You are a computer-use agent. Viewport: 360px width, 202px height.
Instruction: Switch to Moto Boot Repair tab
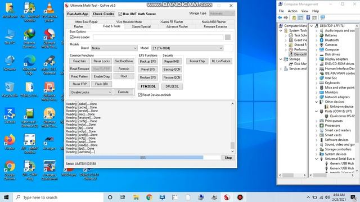pos(86,22)
